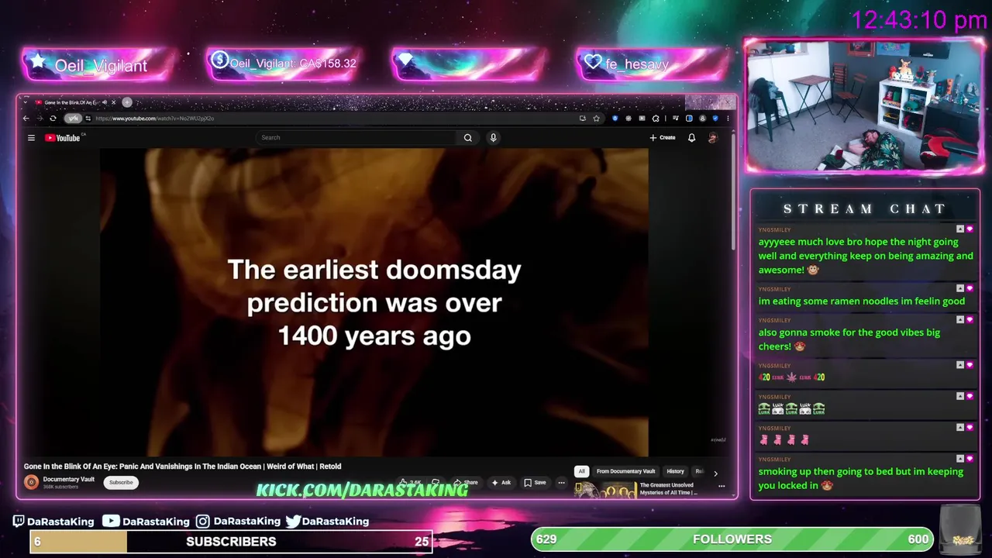This screenshot has width=992, height=558.
Task: Click 'The Greatest Unsolved Mysteries of All Time' title
Action: (668, 488)
